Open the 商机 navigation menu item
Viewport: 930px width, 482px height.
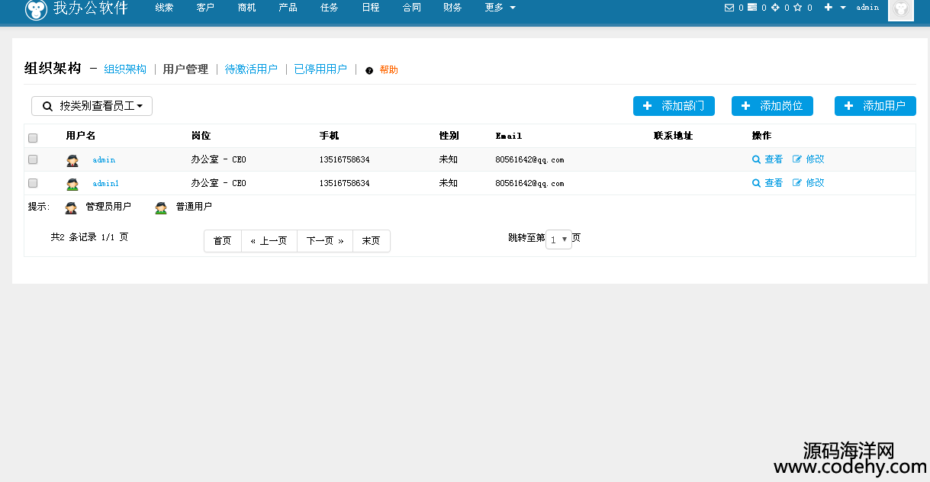click(246, 8)
